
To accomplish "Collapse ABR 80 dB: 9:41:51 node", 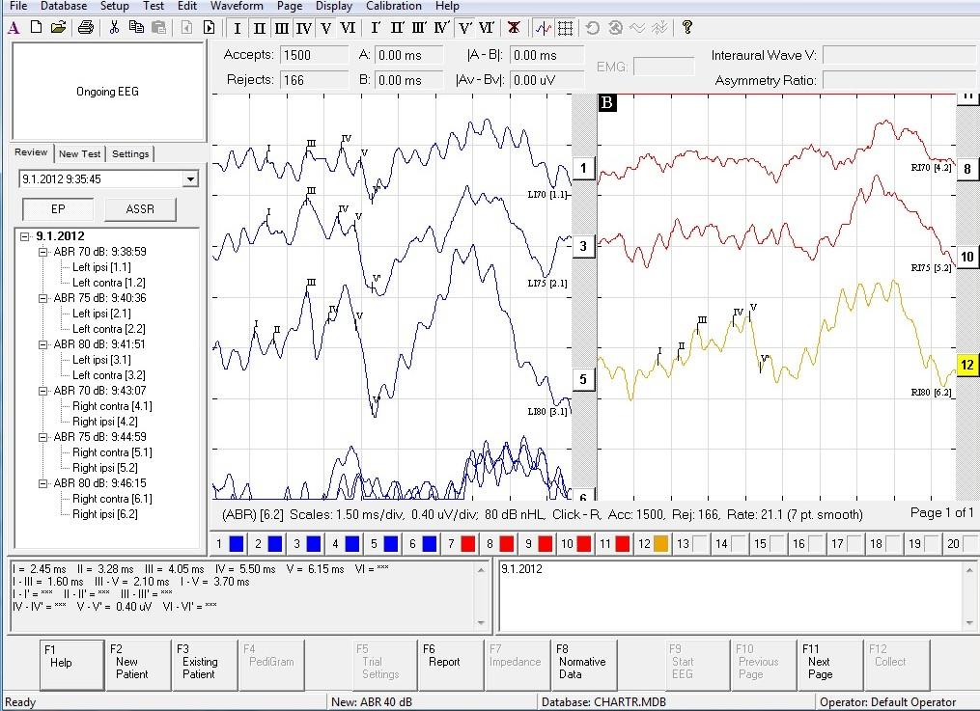I will coord(42,344).
